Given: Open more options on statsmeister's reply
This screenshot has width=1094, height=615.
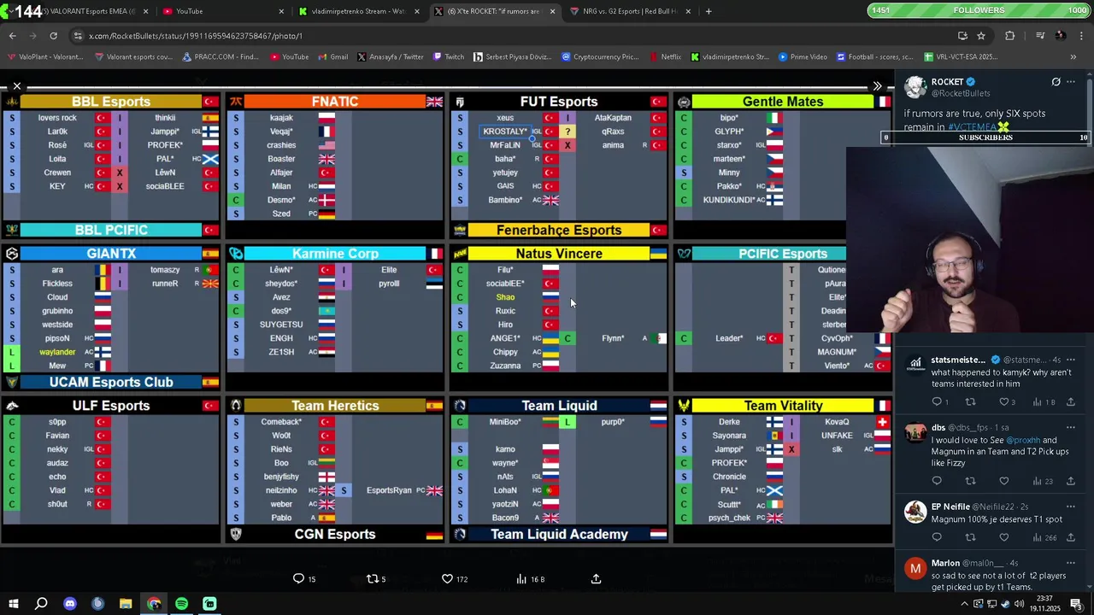Looking at the screenshot, I should pyautogui.click(x=1071, y=360).
